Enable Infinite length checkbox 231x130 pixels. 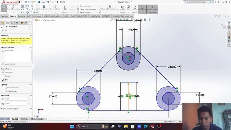click(x=6, y=91)
